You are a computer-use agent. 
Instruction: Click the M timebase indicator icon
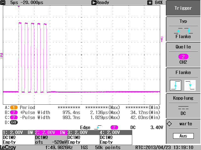pos(3,2)
